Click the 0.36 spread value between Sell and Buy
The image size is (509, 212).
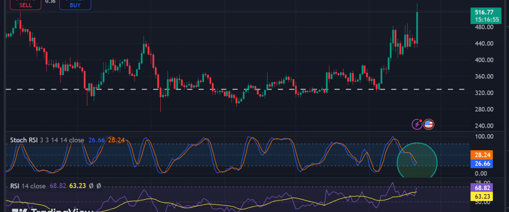[50, 2]
